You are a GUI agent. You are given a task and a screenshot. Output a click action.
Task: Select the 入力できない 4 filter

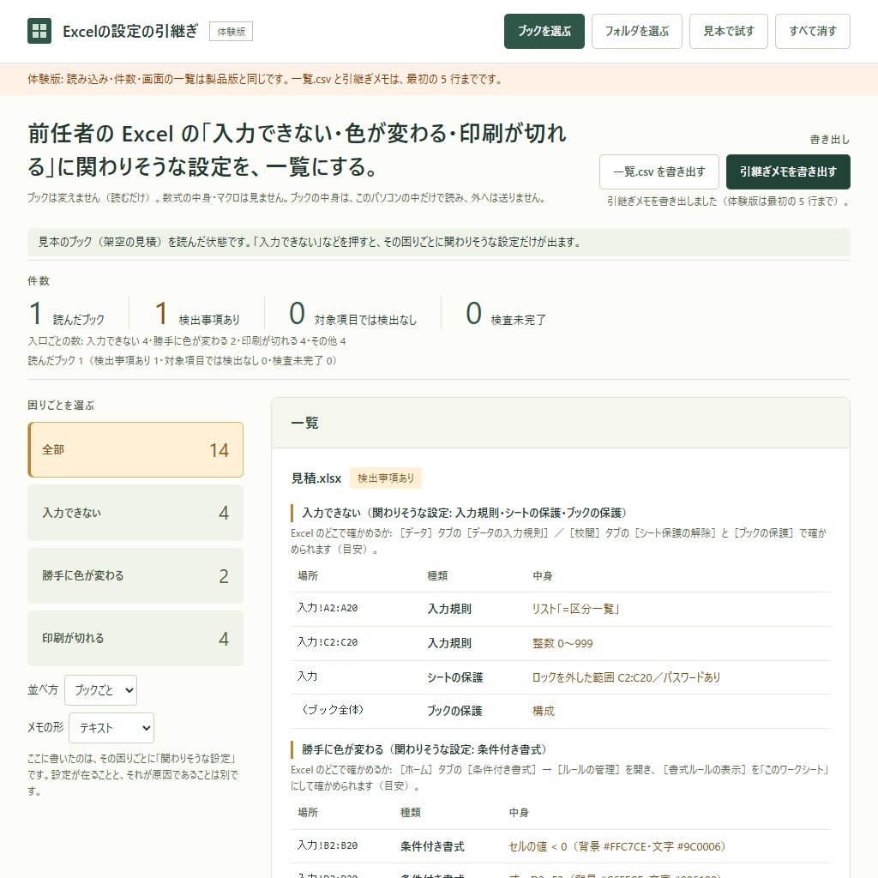135,513
